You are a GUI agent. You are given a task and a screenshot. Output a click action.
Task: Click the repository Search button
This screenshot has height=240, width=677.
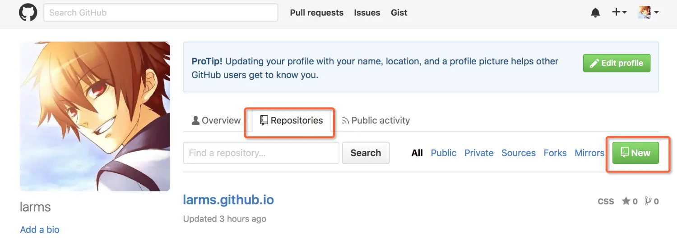pyautogui.click(x=366, y=153)
